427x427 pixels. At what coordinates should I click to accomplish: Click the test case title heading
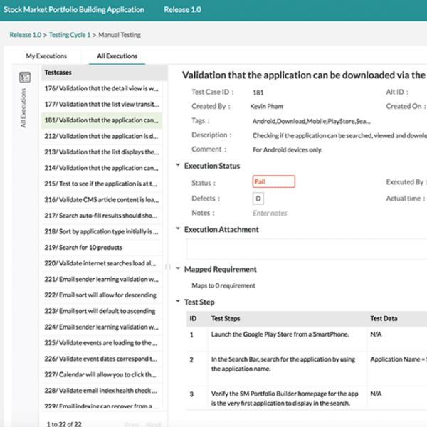click(304, 75)
